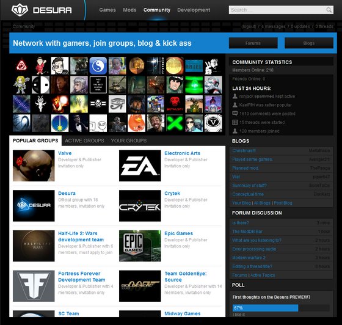
Task: Click the Blogs button
Action: coord(309,43)
